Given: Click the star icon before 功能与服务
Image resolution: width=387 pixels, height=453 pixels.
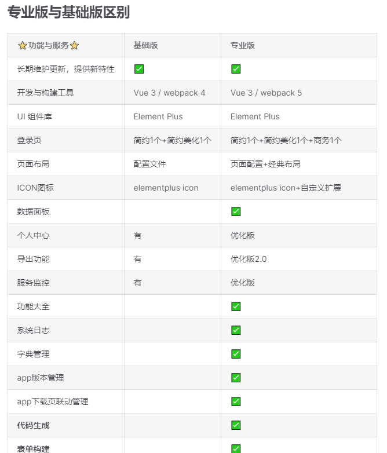Looking at the screenshot, I should tap(22, 45).
